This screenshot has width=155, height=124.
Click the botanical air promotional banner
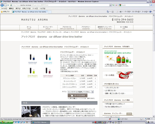[x=118, y=58]
